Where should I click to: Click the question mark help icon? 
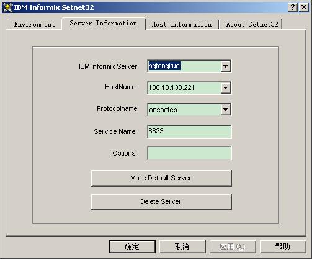click(x=293, y=7)
